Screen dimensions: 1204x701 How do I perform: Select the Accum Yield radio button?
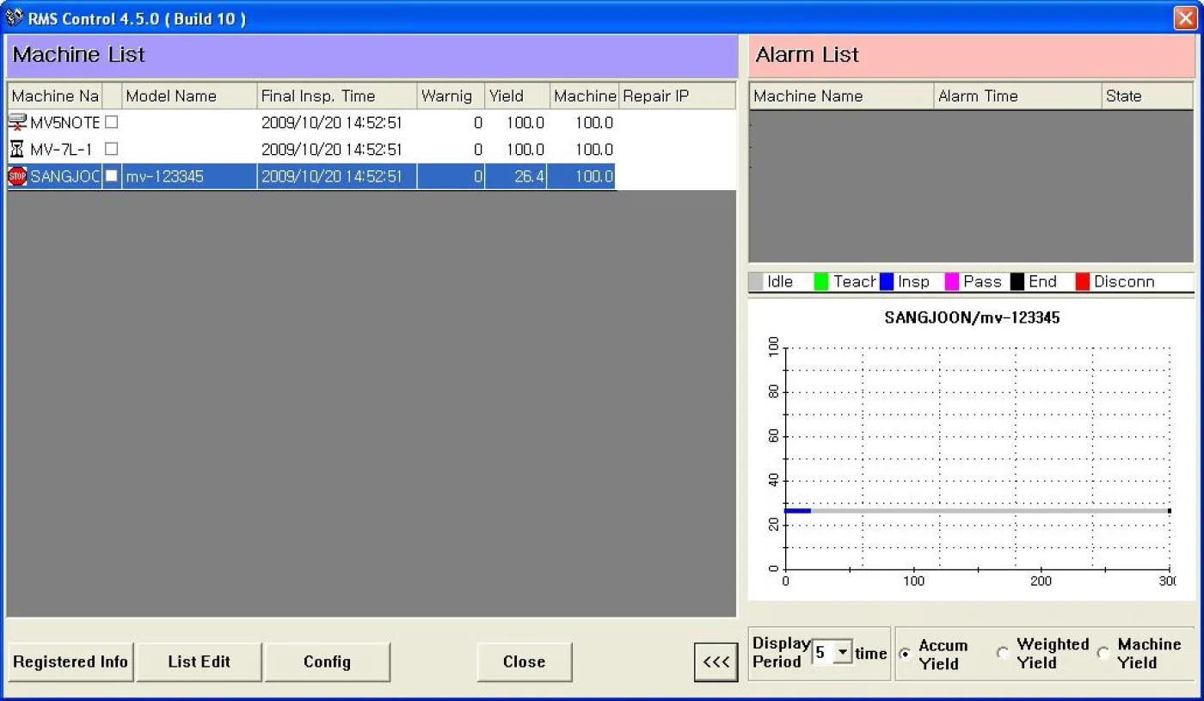(x=905, y=654)
